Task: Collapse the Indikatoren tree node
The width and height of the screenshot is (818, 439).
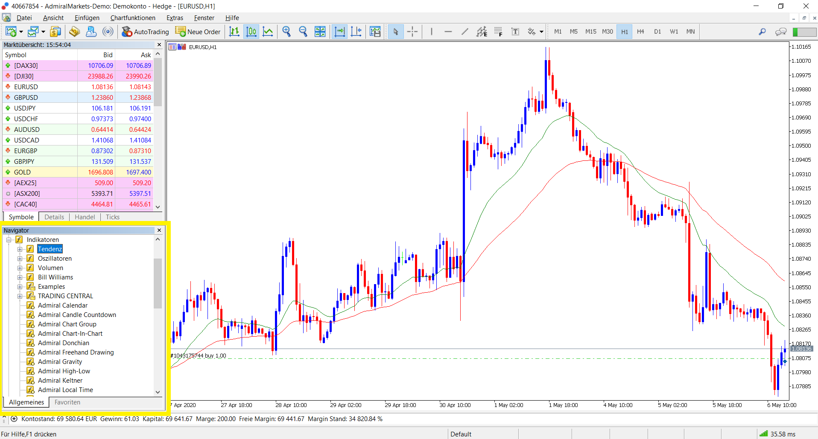Action: click(9, 240)
